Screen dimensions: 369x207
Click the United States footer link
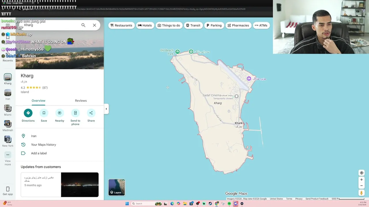pyautogui.click(x=276, y=199)
